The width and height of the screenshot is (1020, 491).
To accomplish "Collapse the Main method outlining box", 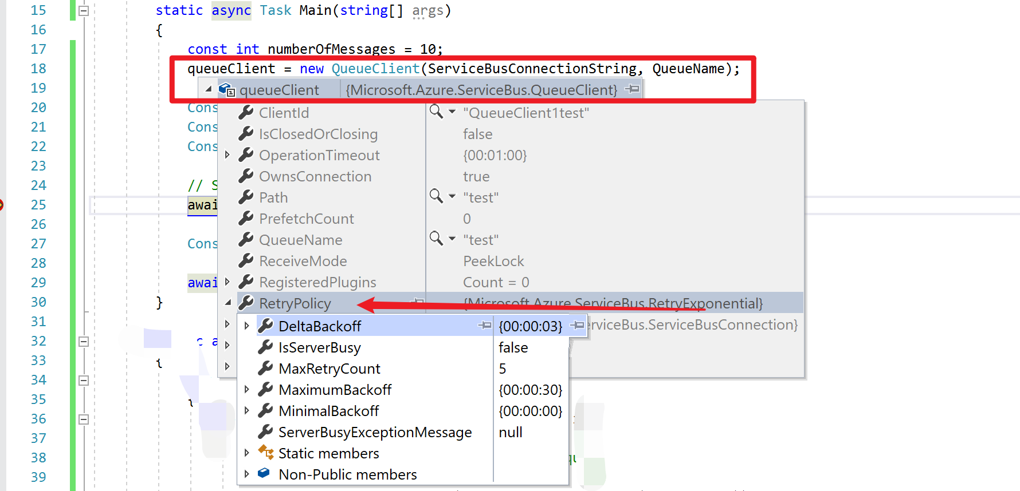I will (84, 11).
